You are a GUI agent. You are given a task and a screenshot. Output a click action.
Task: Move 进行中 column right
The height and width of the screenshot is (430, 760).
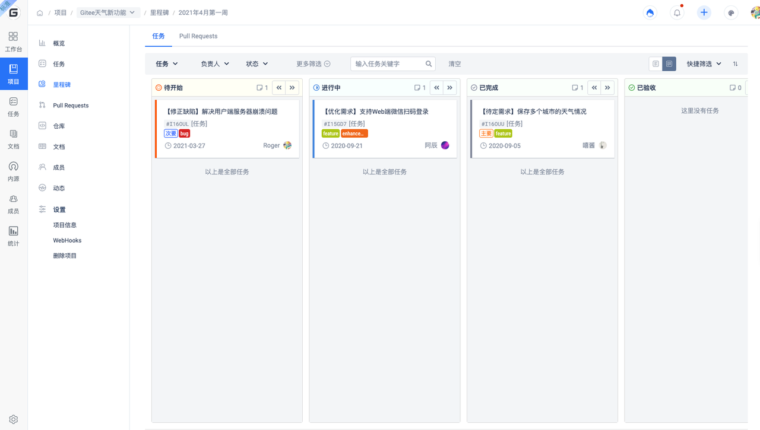[x=449, y=87]
